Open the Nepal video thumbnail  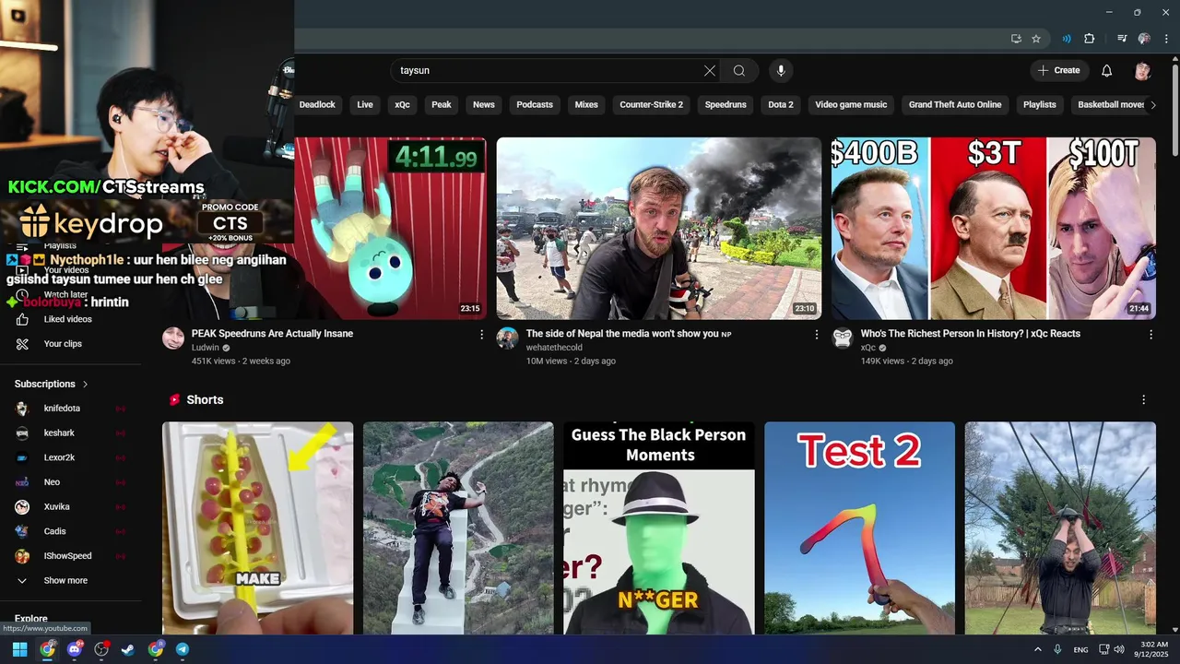659,228
